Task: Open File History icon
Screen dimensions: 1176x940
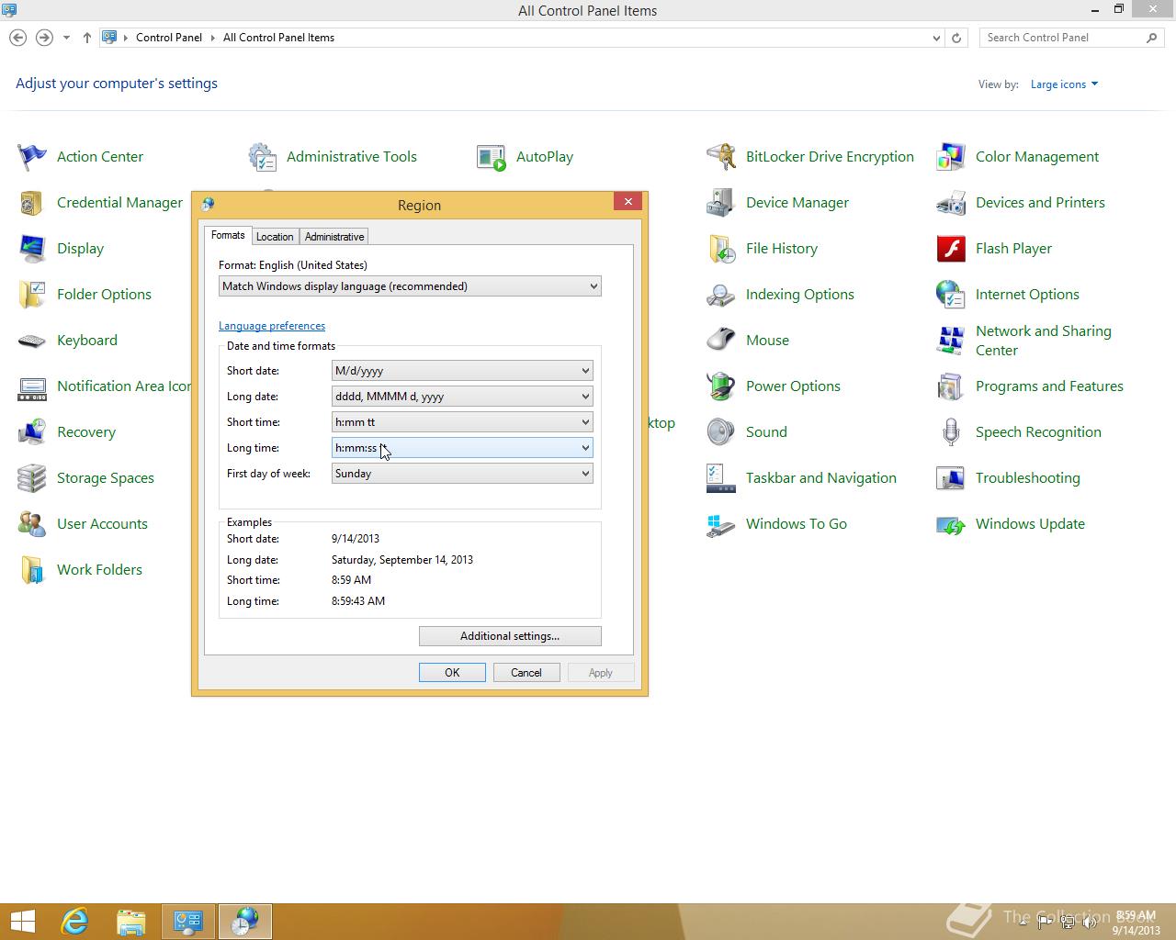Action: [x=721, y=249]
